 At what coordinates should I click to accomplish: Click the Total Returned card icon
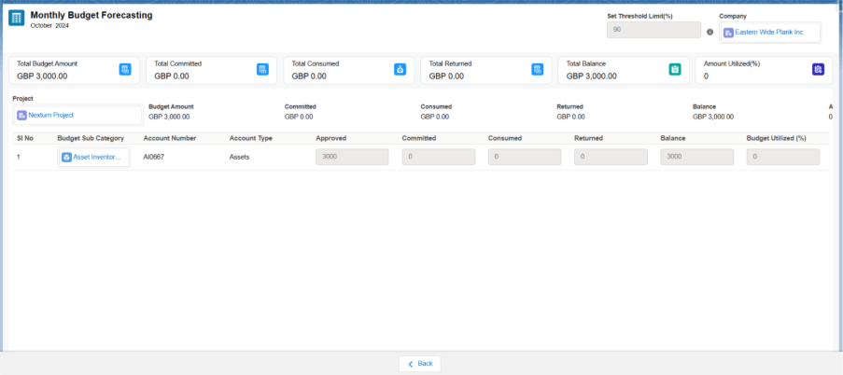(537, 69)
